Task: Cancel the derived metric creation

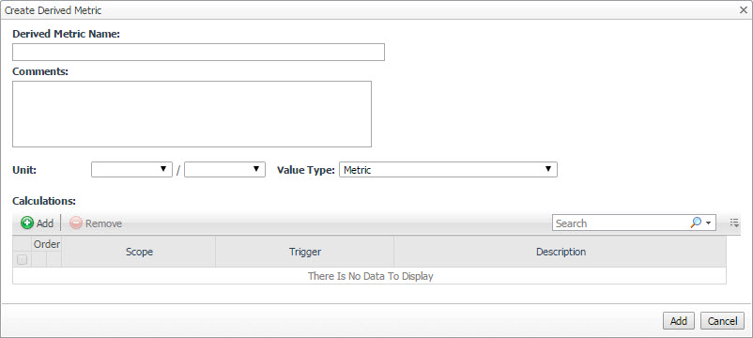Action: pyautogui.click(x=722, y=321)
